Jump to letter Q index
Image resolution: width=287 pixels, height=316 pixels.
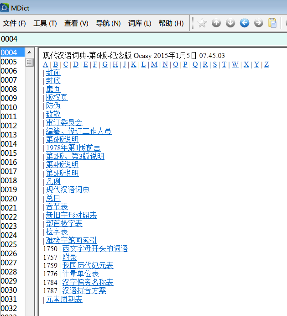195,64
